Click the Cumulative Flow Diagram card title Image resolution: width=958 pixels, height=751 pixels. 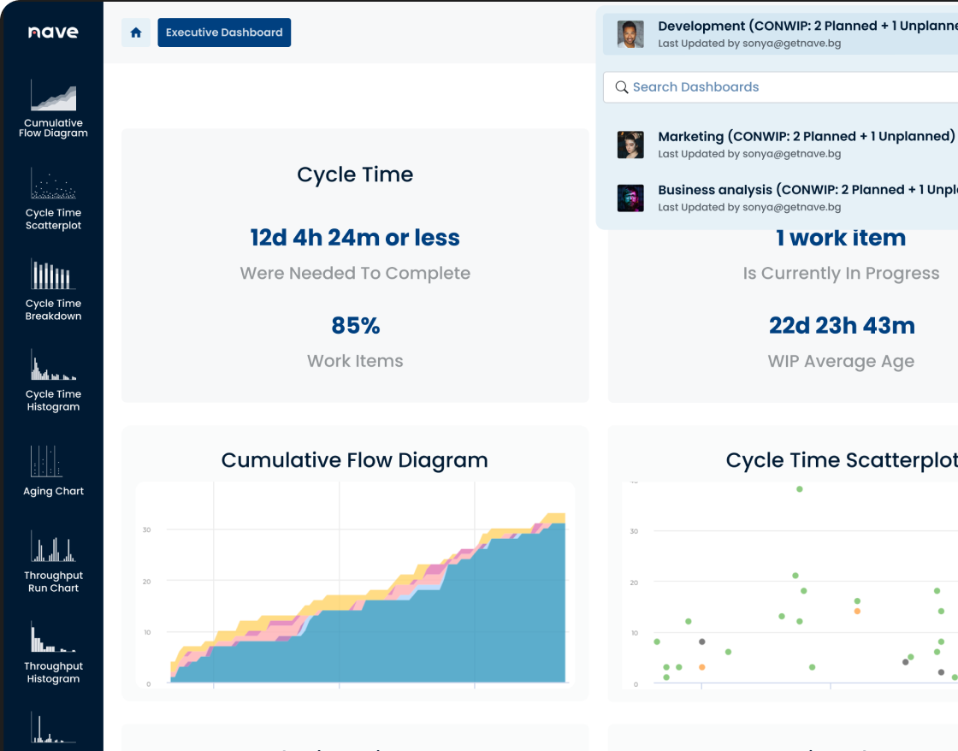click(x=354, y=460)
